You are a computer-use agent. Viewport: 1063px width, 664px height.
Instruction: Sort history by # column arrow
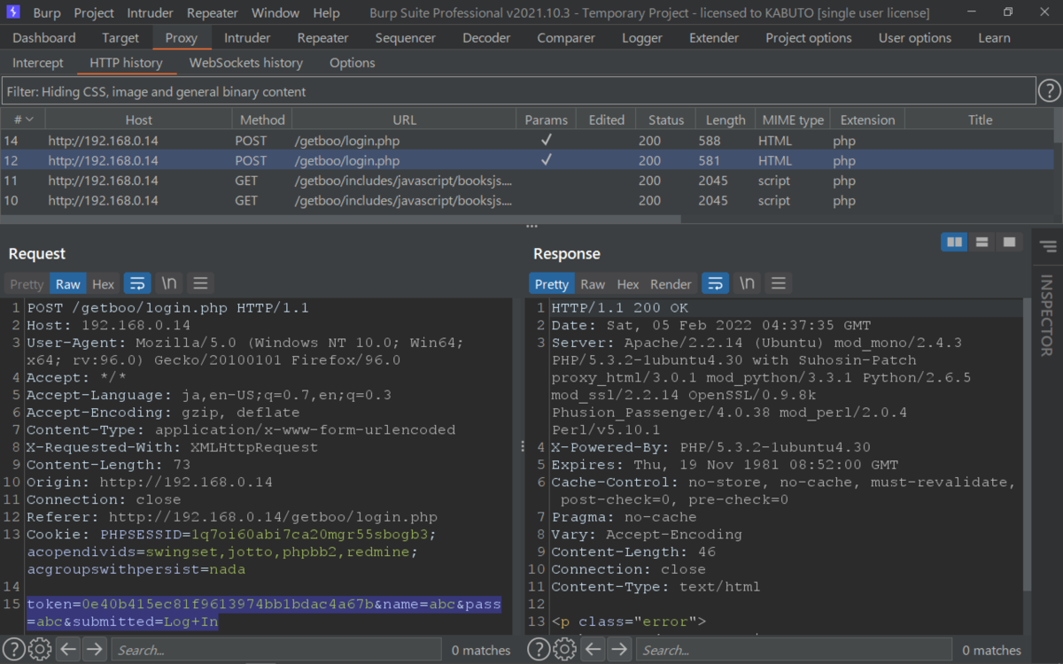click(29, 120)
